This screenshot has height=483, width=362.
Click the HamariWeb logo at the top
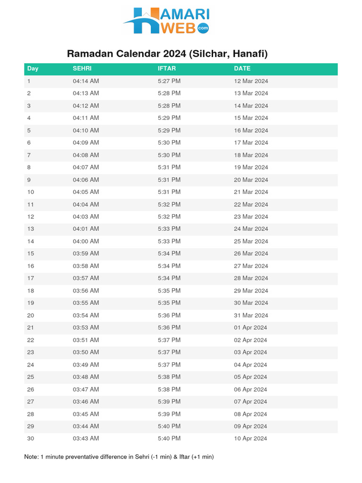pos(166,21)
